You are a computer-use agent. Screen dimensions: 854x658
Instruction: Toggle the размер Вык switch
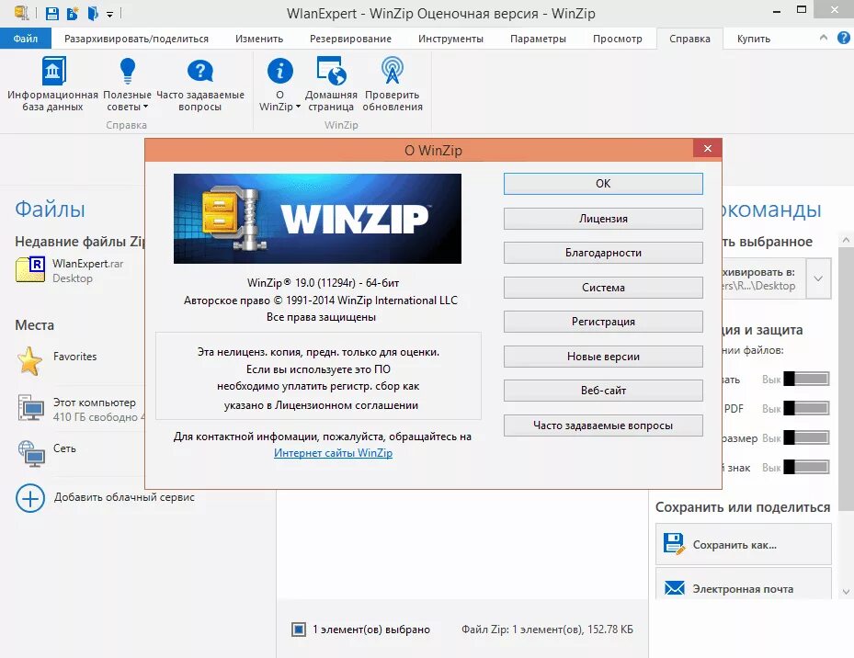806,437
